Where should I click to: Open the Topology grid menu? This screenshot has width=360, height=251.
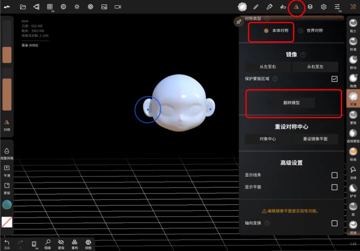click(x=50, y=7)
